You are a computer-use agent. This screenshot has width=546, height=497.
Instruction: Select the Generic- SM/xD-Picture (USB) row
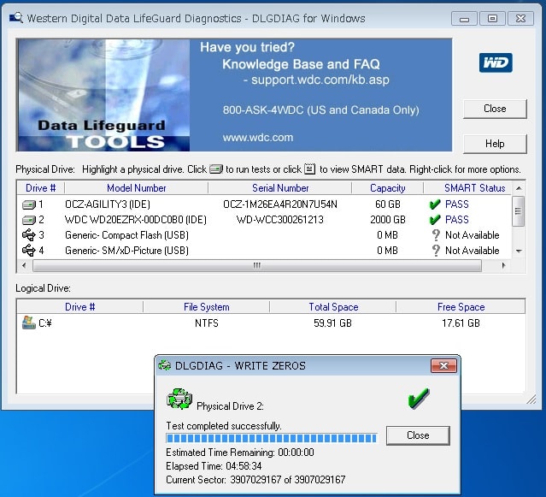(x=264, y=251)
